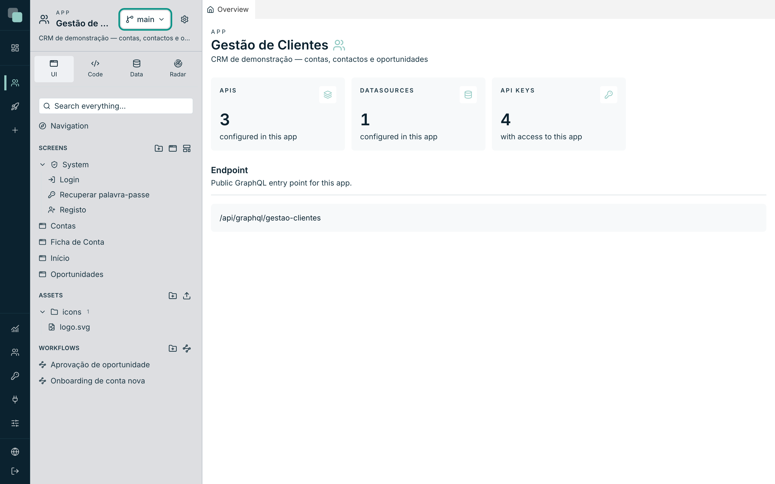Click the app logo in the top-left rail
The height and width of the screenshot is (484, 775).
(x=15, y=15)
